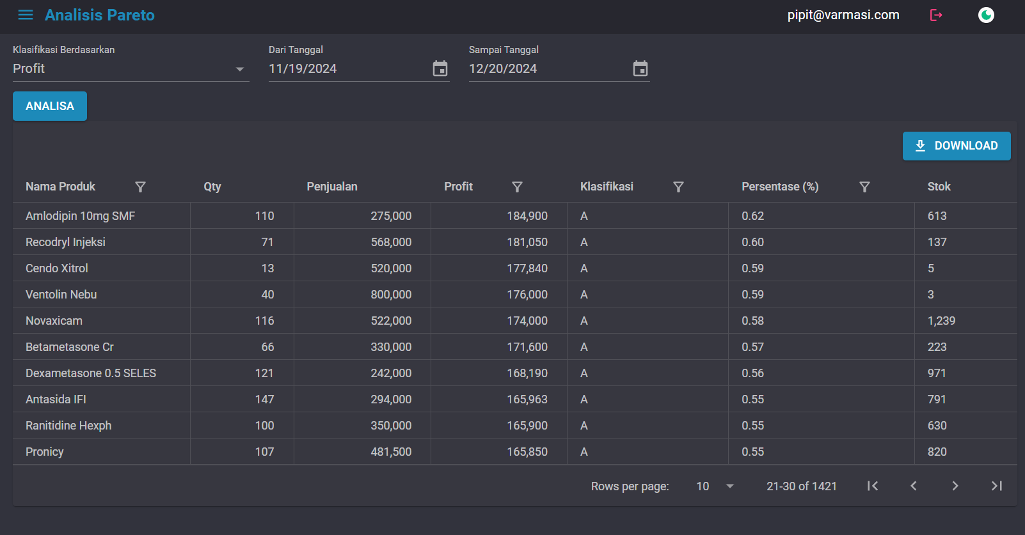Filter the Nama Produk column
The height and width of the screenshot is (535, 1025).
[140, 187]
